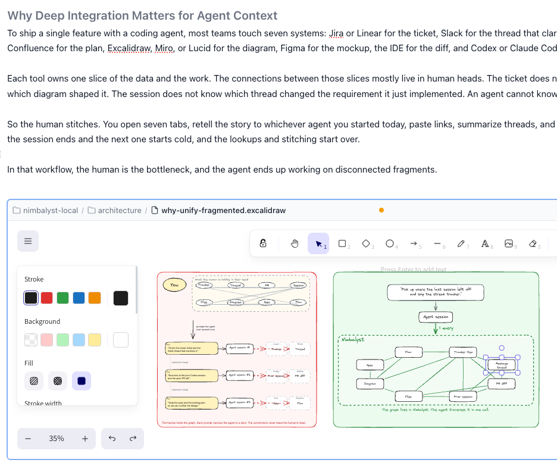Select the Agent session #1 box

point(240,348)
